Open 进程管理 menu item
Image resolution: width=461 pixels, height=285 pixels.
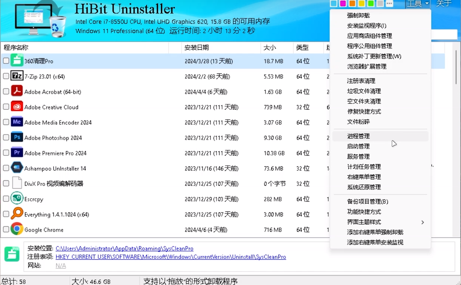380,136
